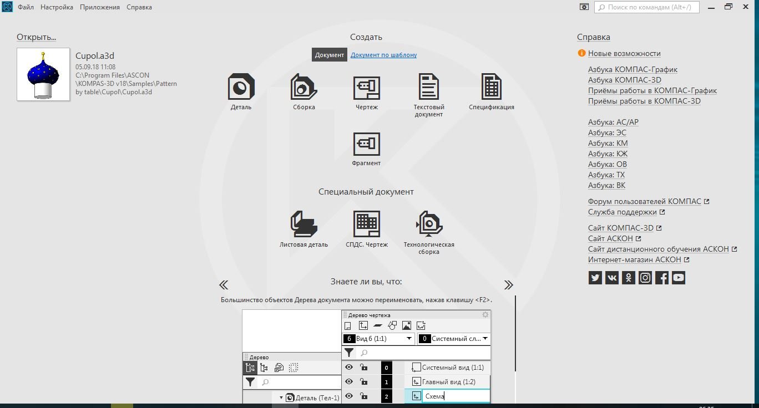The width and height of the screenshot is (759, 408).
Task: Open the Приложения menu
Action: [x=99, y=7]
